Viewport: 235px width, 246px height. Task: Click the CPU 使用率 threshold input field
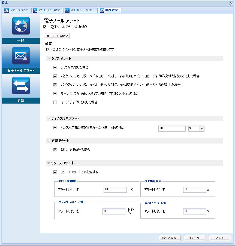[x=115, y=189]
